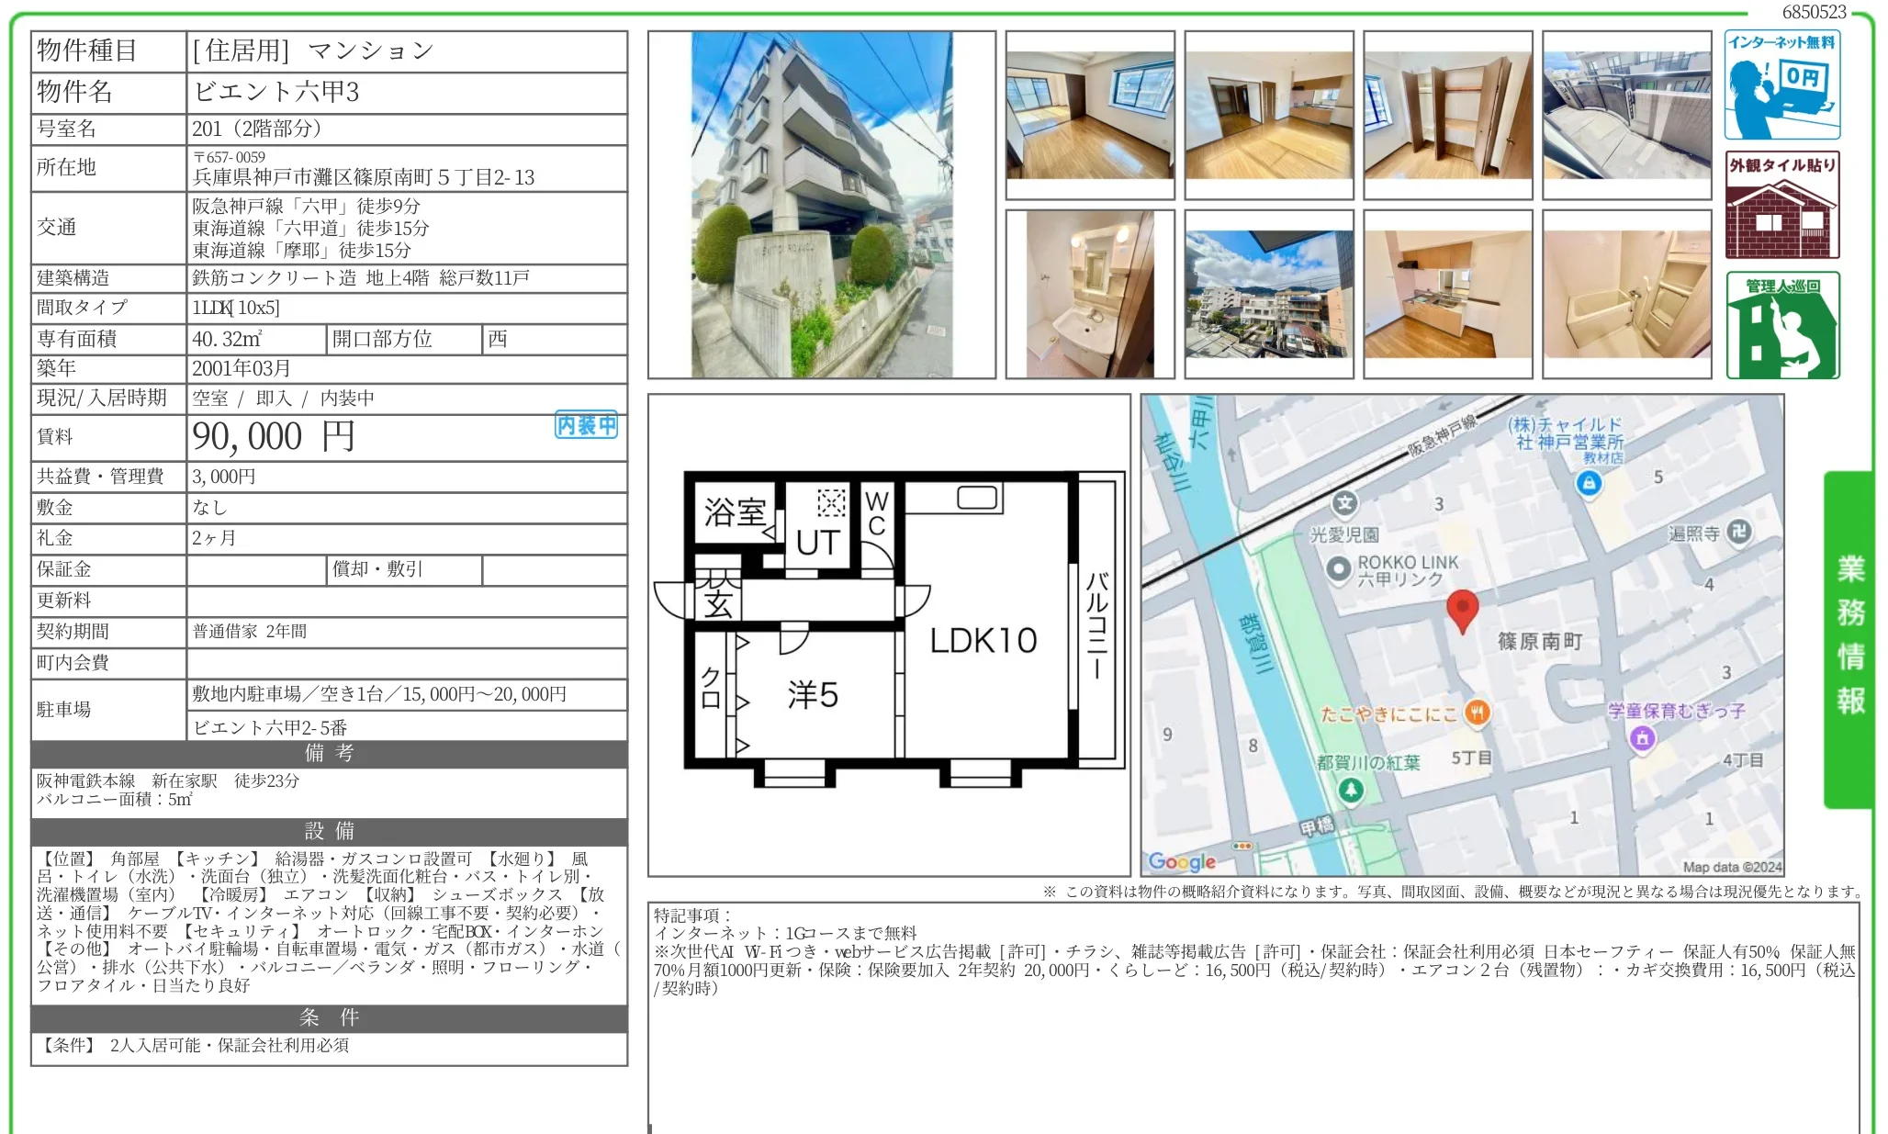Click the floor plan image

click(x=889, y=634)
